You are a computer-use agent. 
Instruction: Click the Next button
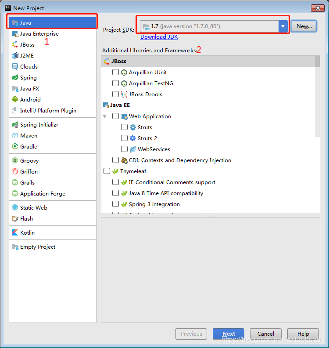[x=229, y=334]
